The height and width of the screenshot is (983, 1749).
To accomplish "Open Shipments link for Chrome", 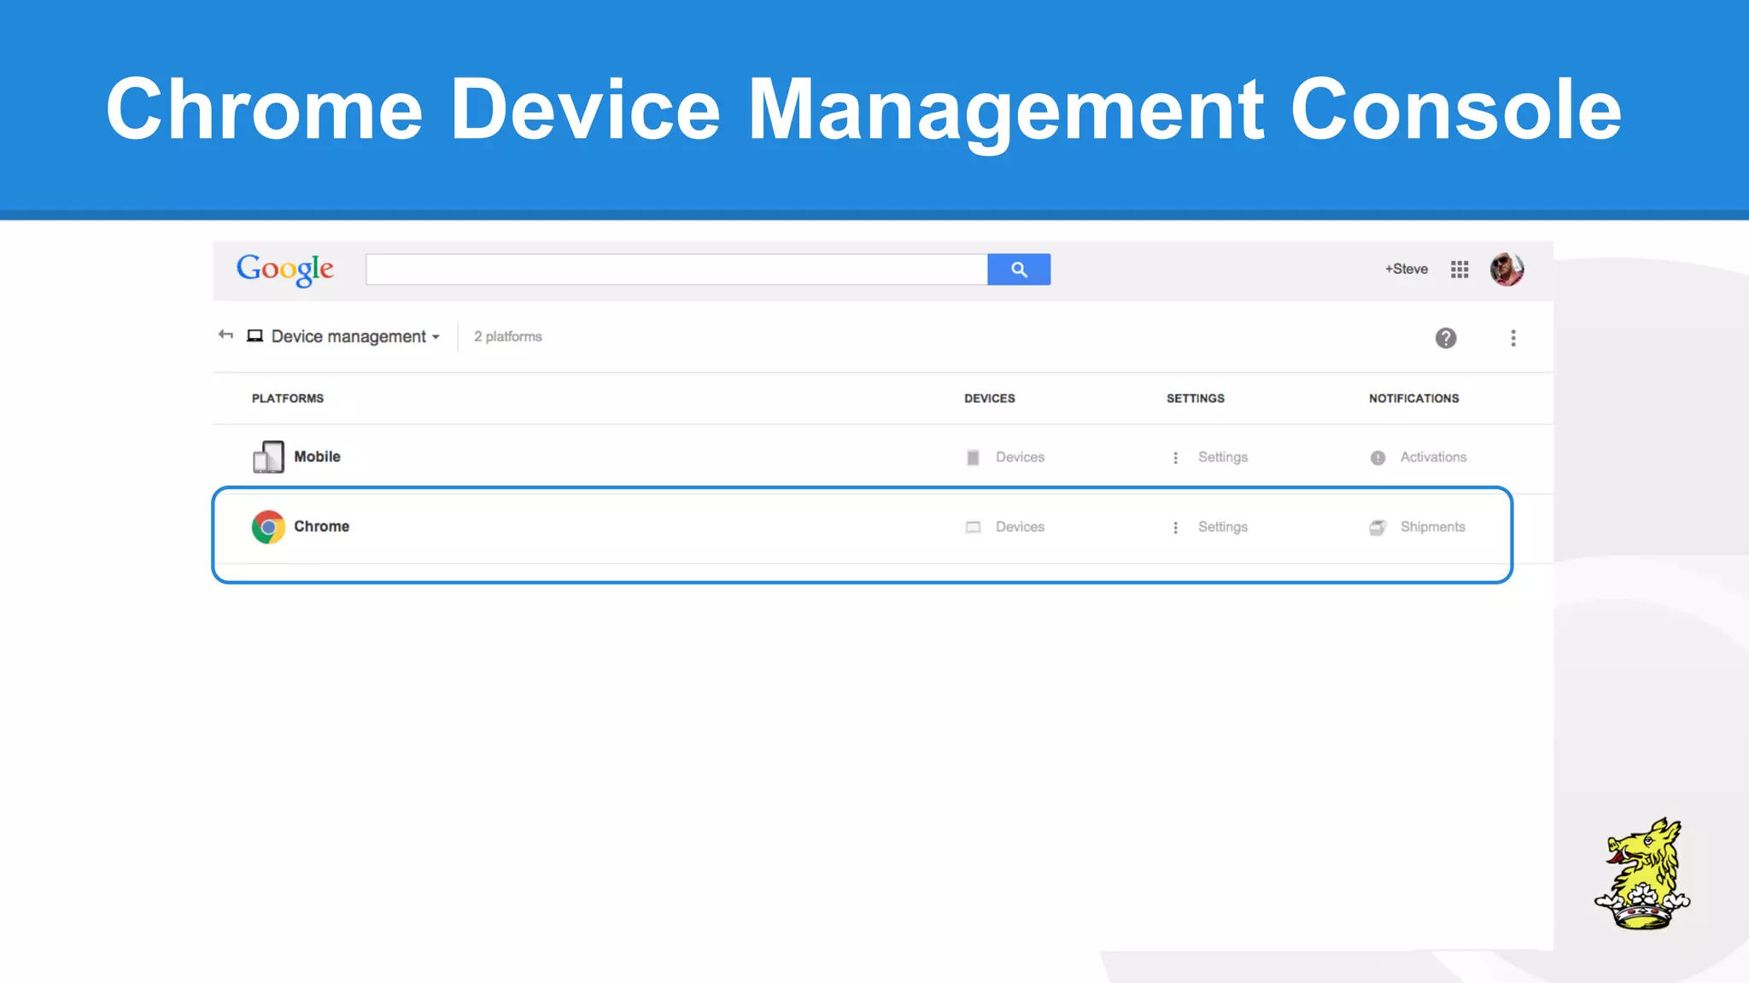I will click(x=1432, y=527).
